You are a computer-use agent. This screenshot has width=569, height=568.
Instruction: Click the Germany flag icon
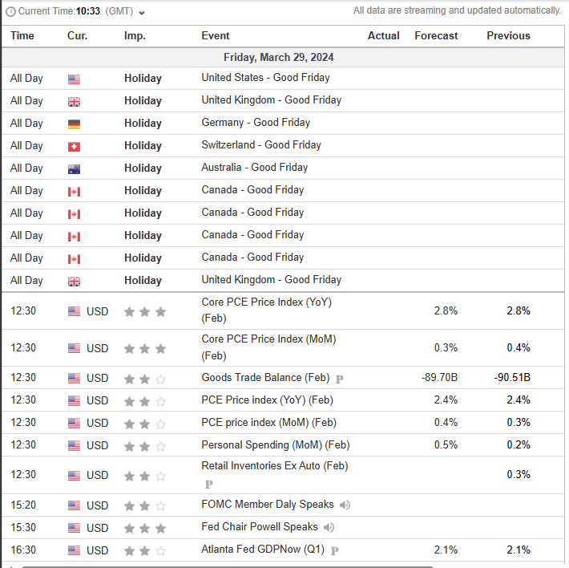tap(74, 124)
